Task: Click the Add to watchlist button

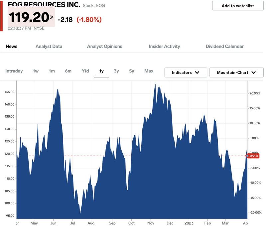Action: point(238,6)
